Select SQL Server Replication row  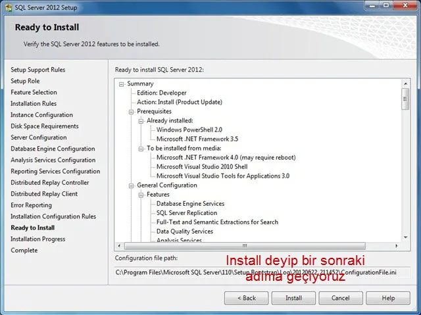pyautogui.click(x=187, y=213)
